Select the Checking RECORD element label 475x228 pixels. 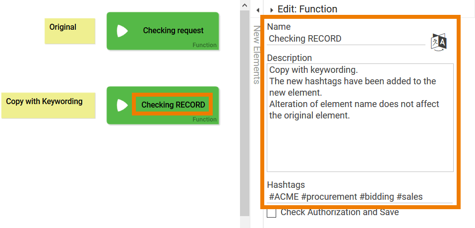pos(173,105)
